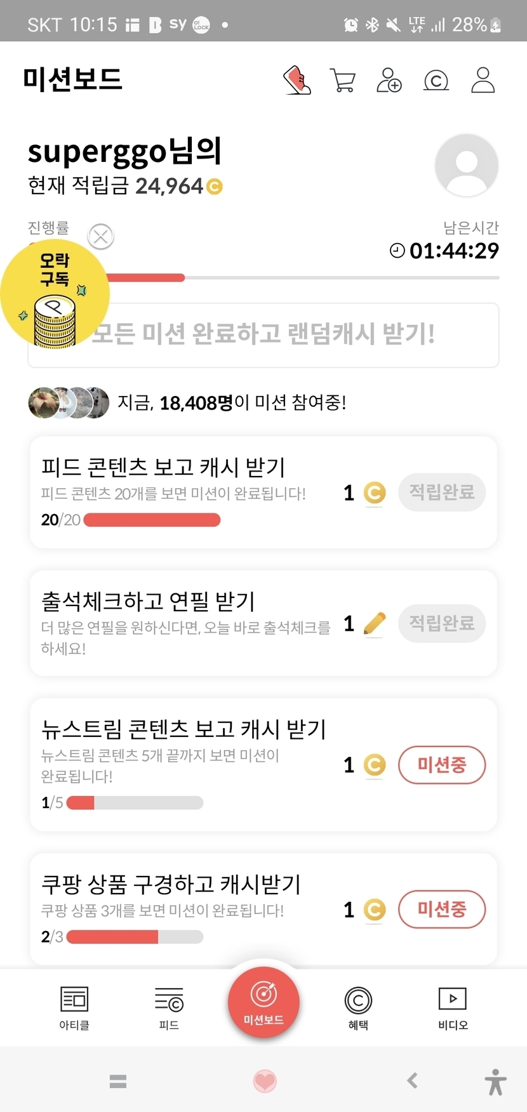This screenshot has height=1112, width=527.
Task: Open my profile icon in header
Action: pos(483,81)
